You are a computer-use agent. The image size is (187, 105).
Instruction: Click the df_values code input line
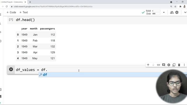(x=32, y=70)
